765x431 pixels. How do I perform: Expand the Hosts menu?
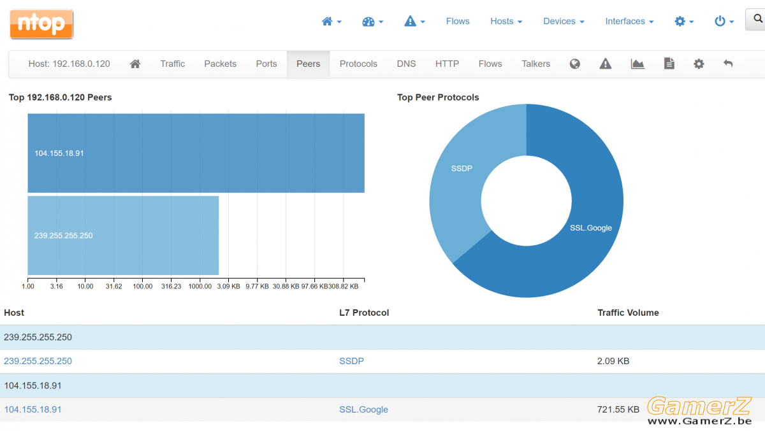(506, 21)
